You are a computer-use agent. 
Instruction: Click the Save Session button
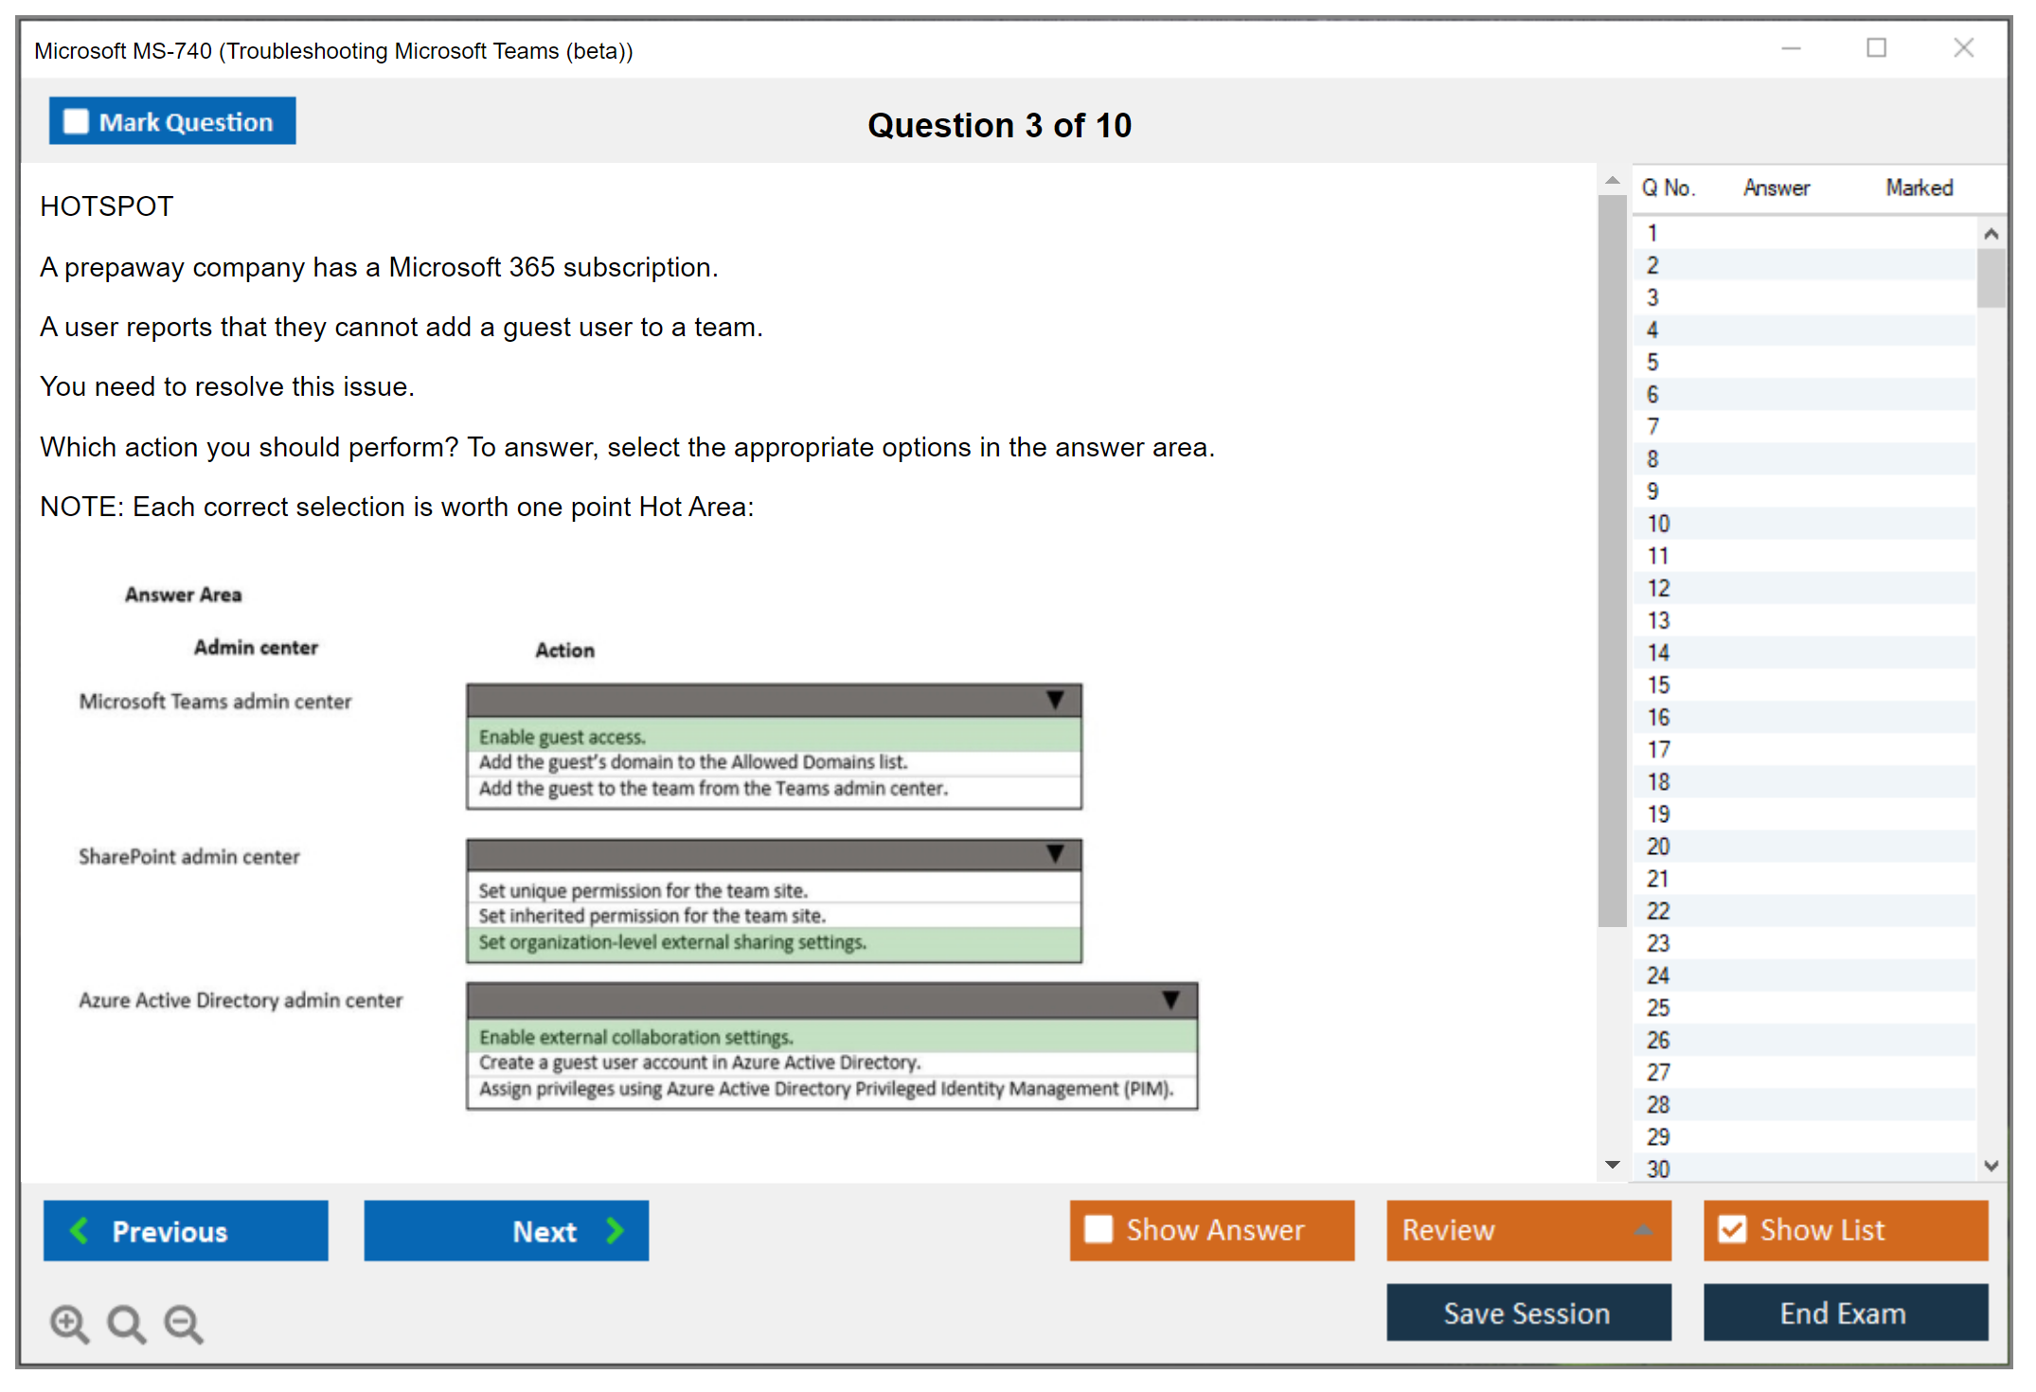(x=1527, y=1312)
